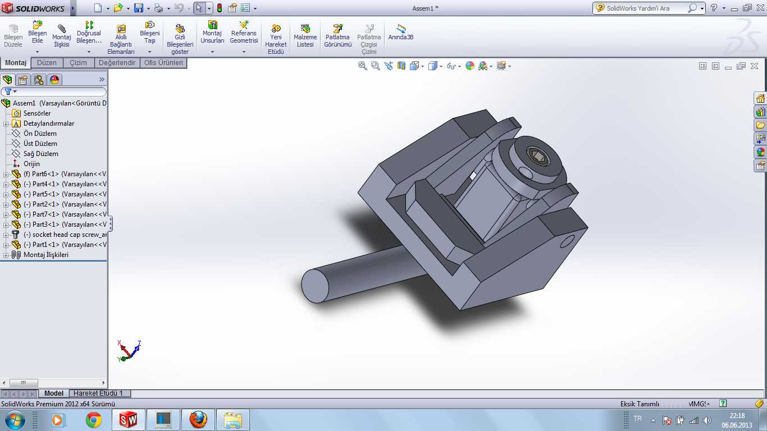
Task: Expand the feature tree panel chevron
Action: point(102,80)
